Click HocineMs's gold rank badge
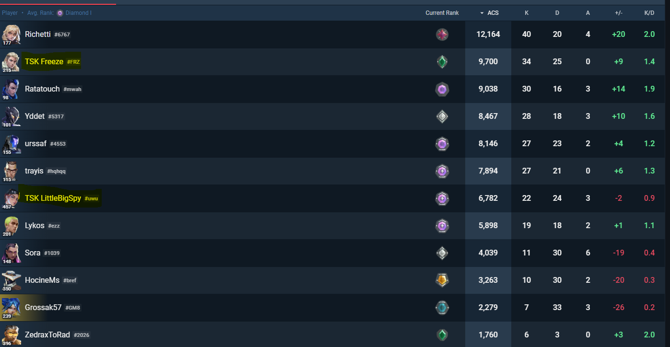The width and height of the screenshot is (670, 347). coord(442,280)
